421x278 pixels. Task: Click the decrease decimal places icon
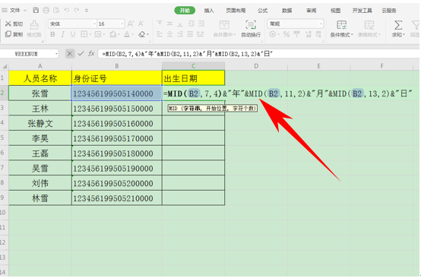click(x=318, y=34)
